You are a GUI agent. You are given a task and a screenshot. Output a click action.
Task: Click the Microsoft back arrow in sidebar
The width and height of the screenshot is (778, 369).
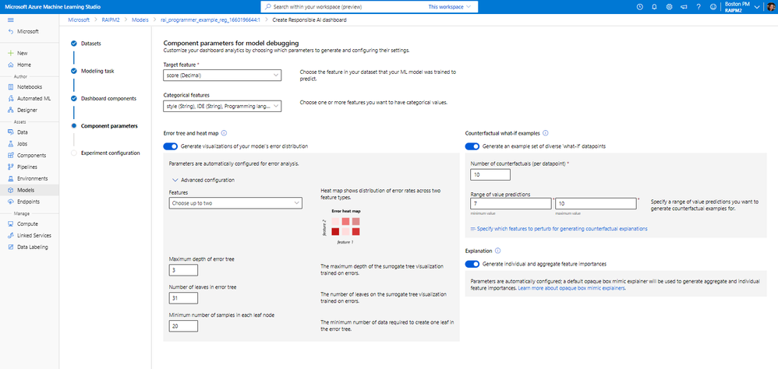coord(11,31)
